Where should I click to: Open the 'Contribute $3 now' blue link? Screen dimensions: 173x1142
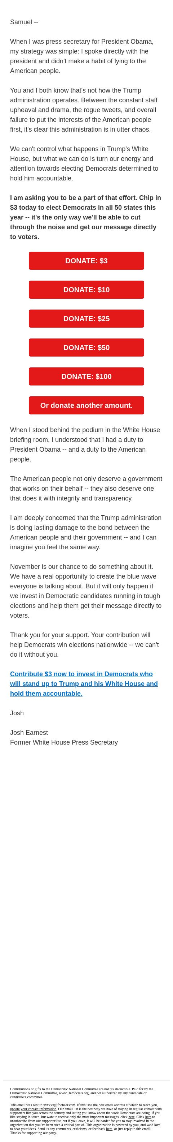coord(84,683)
